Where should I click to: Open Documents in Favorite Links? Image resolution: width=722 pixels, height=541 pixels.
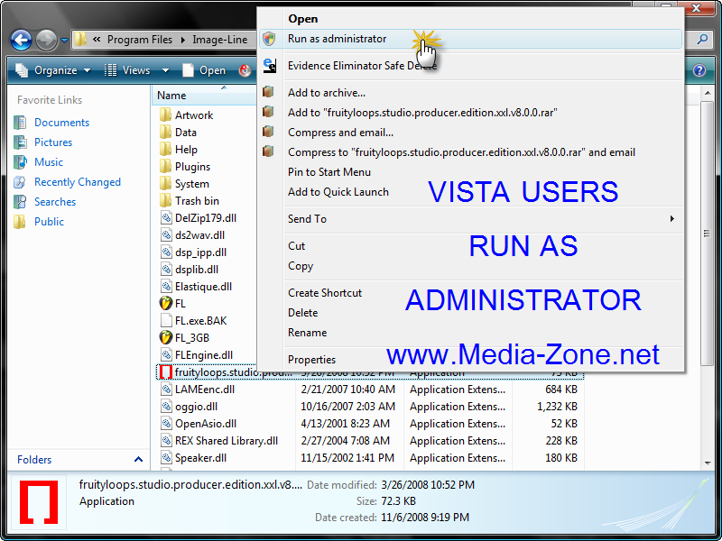[61, 123]
